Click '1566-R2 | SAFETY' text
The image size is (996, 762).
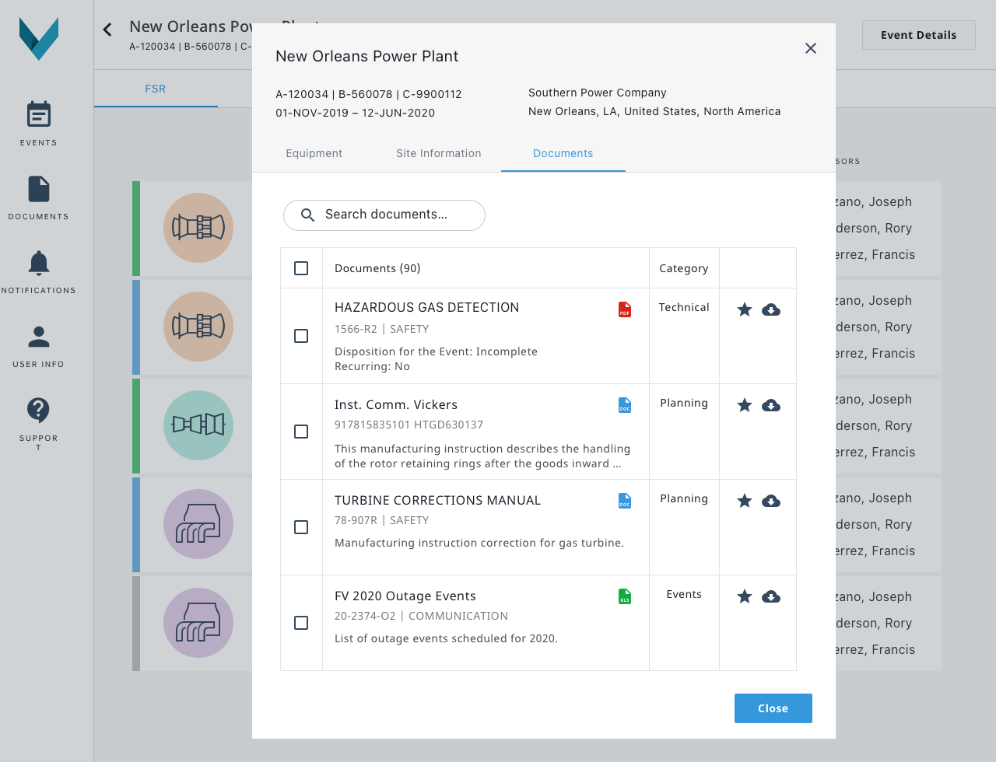pyautogui.click(x=381, y=329)
